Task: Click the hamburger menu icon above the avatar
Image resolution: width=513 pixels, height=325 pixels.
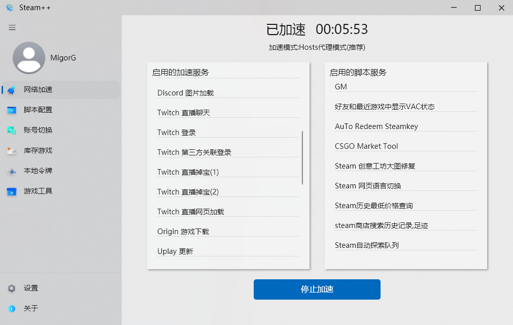Action: (12, 27)
